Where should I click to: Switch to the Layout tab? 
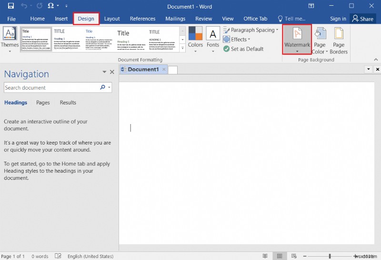click(112, 19)
